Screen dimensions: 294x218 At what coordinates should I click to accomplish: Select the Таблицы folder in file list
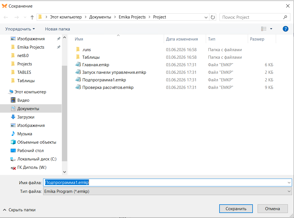pos(91,57)
